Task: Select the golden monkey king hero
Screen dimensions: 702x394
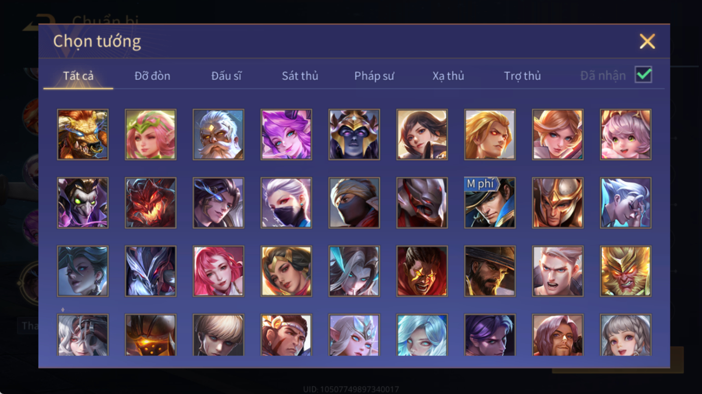Action: tap(626, 271)
